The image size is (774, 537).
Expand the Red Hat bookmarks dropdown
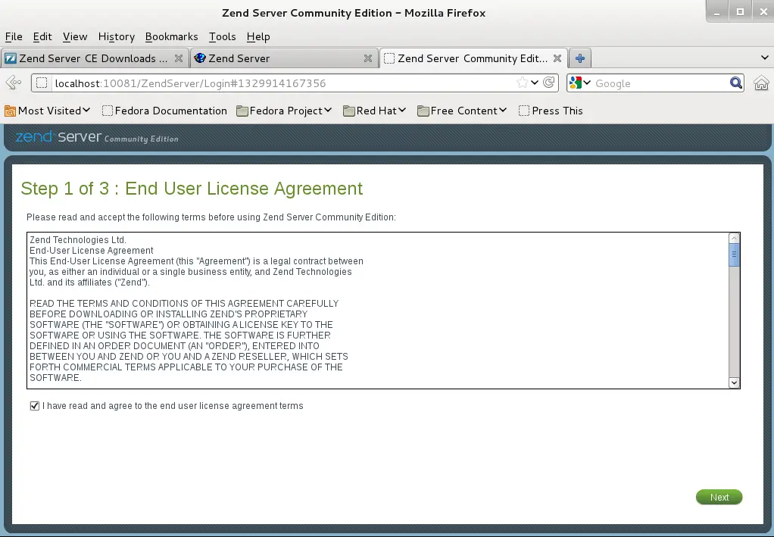click(402, 110)
